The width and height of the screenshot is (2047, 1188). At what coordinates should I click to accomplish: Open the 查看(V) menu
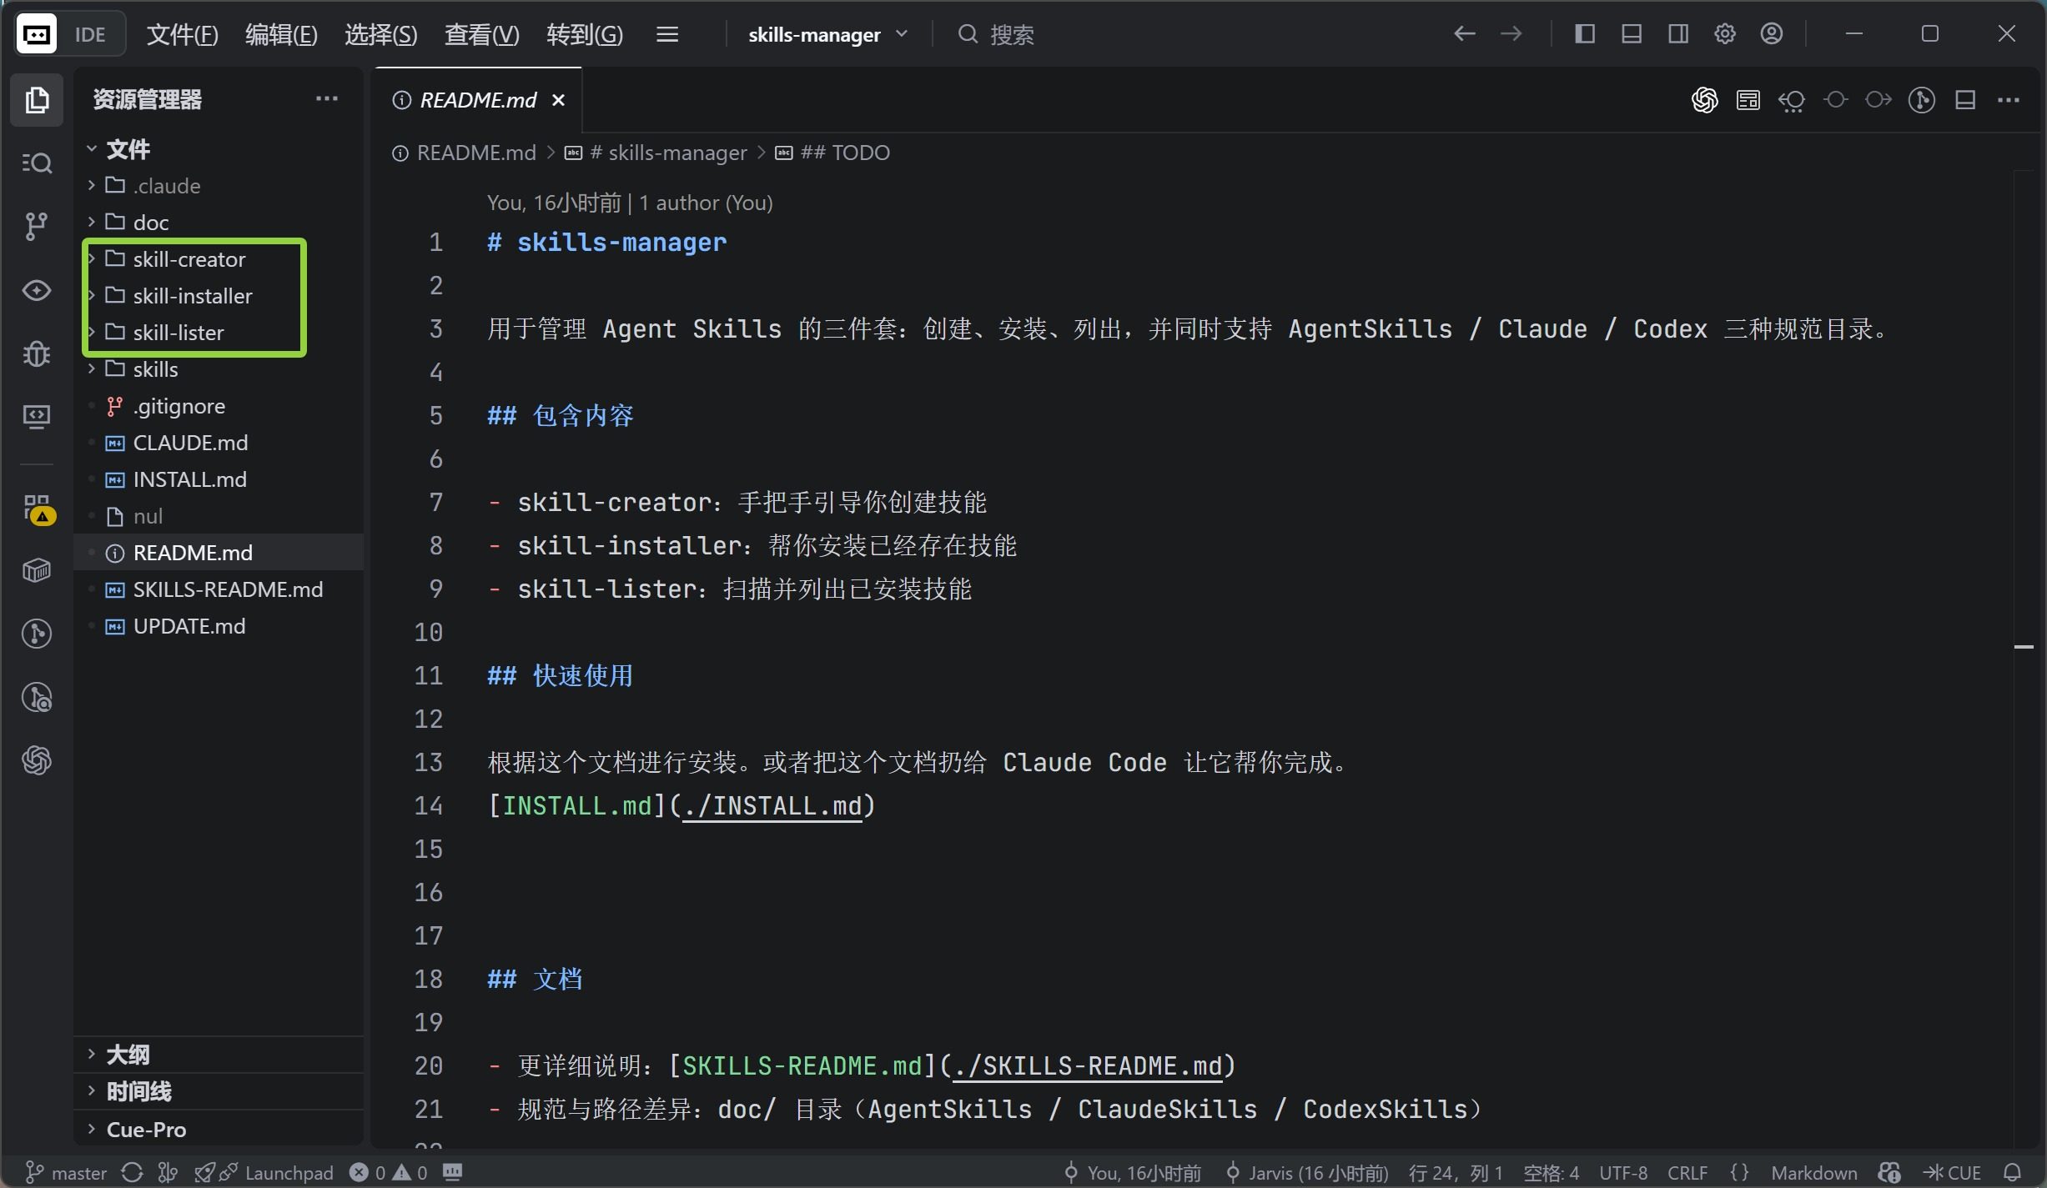click(481, 34)
